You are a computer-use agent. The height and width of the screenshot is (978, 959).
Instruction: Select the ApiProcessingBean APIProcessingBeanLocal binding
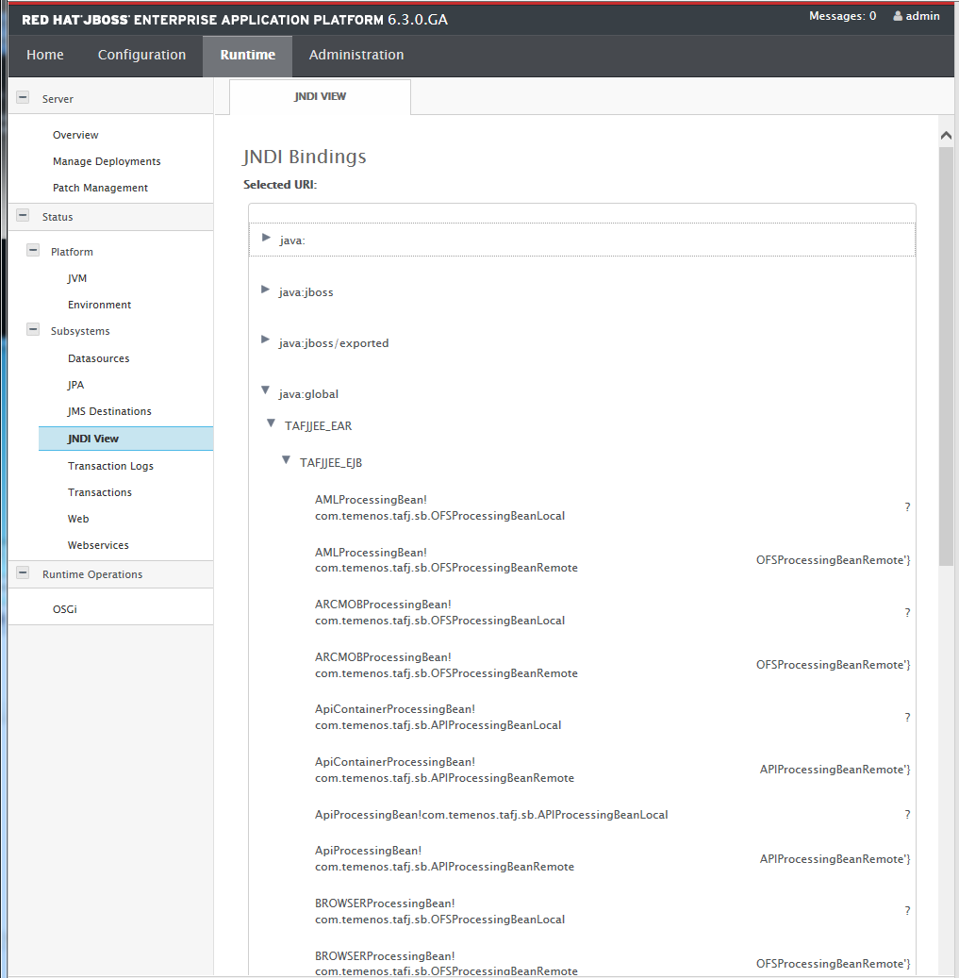pos(491,814)
